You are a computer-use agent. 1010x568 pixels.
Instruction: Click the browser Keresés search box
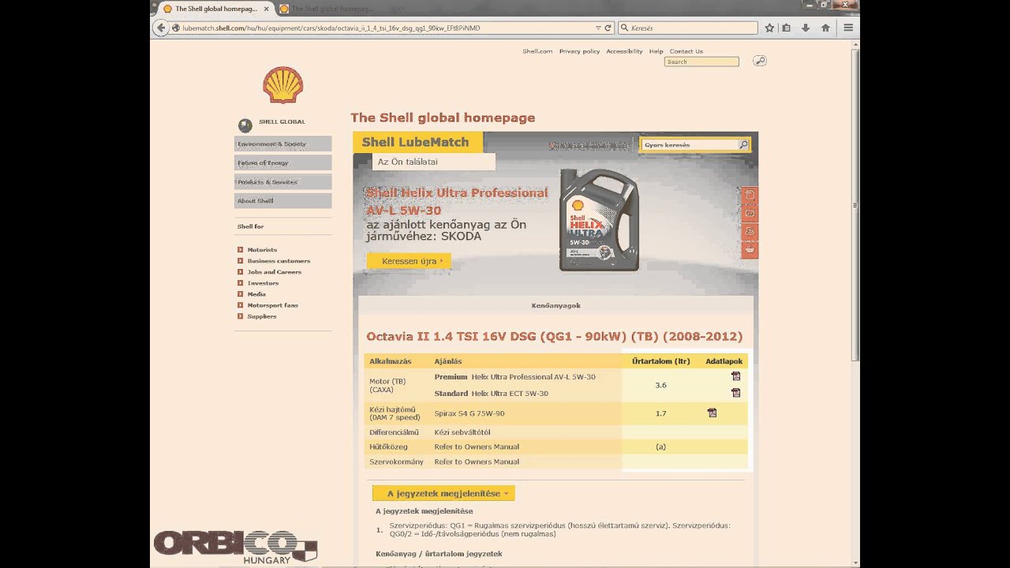(x=686, y=28)
